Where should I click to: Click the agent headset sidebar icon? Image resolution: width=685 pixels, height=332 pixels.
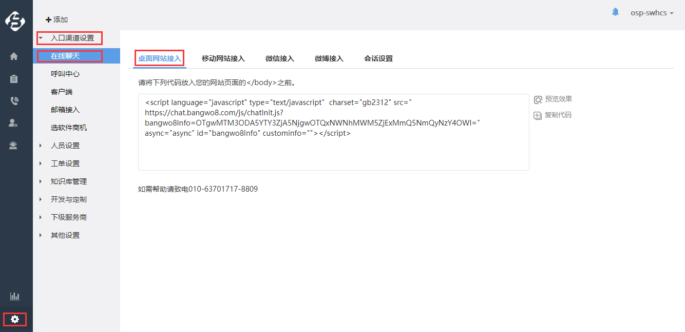point(14,146)
